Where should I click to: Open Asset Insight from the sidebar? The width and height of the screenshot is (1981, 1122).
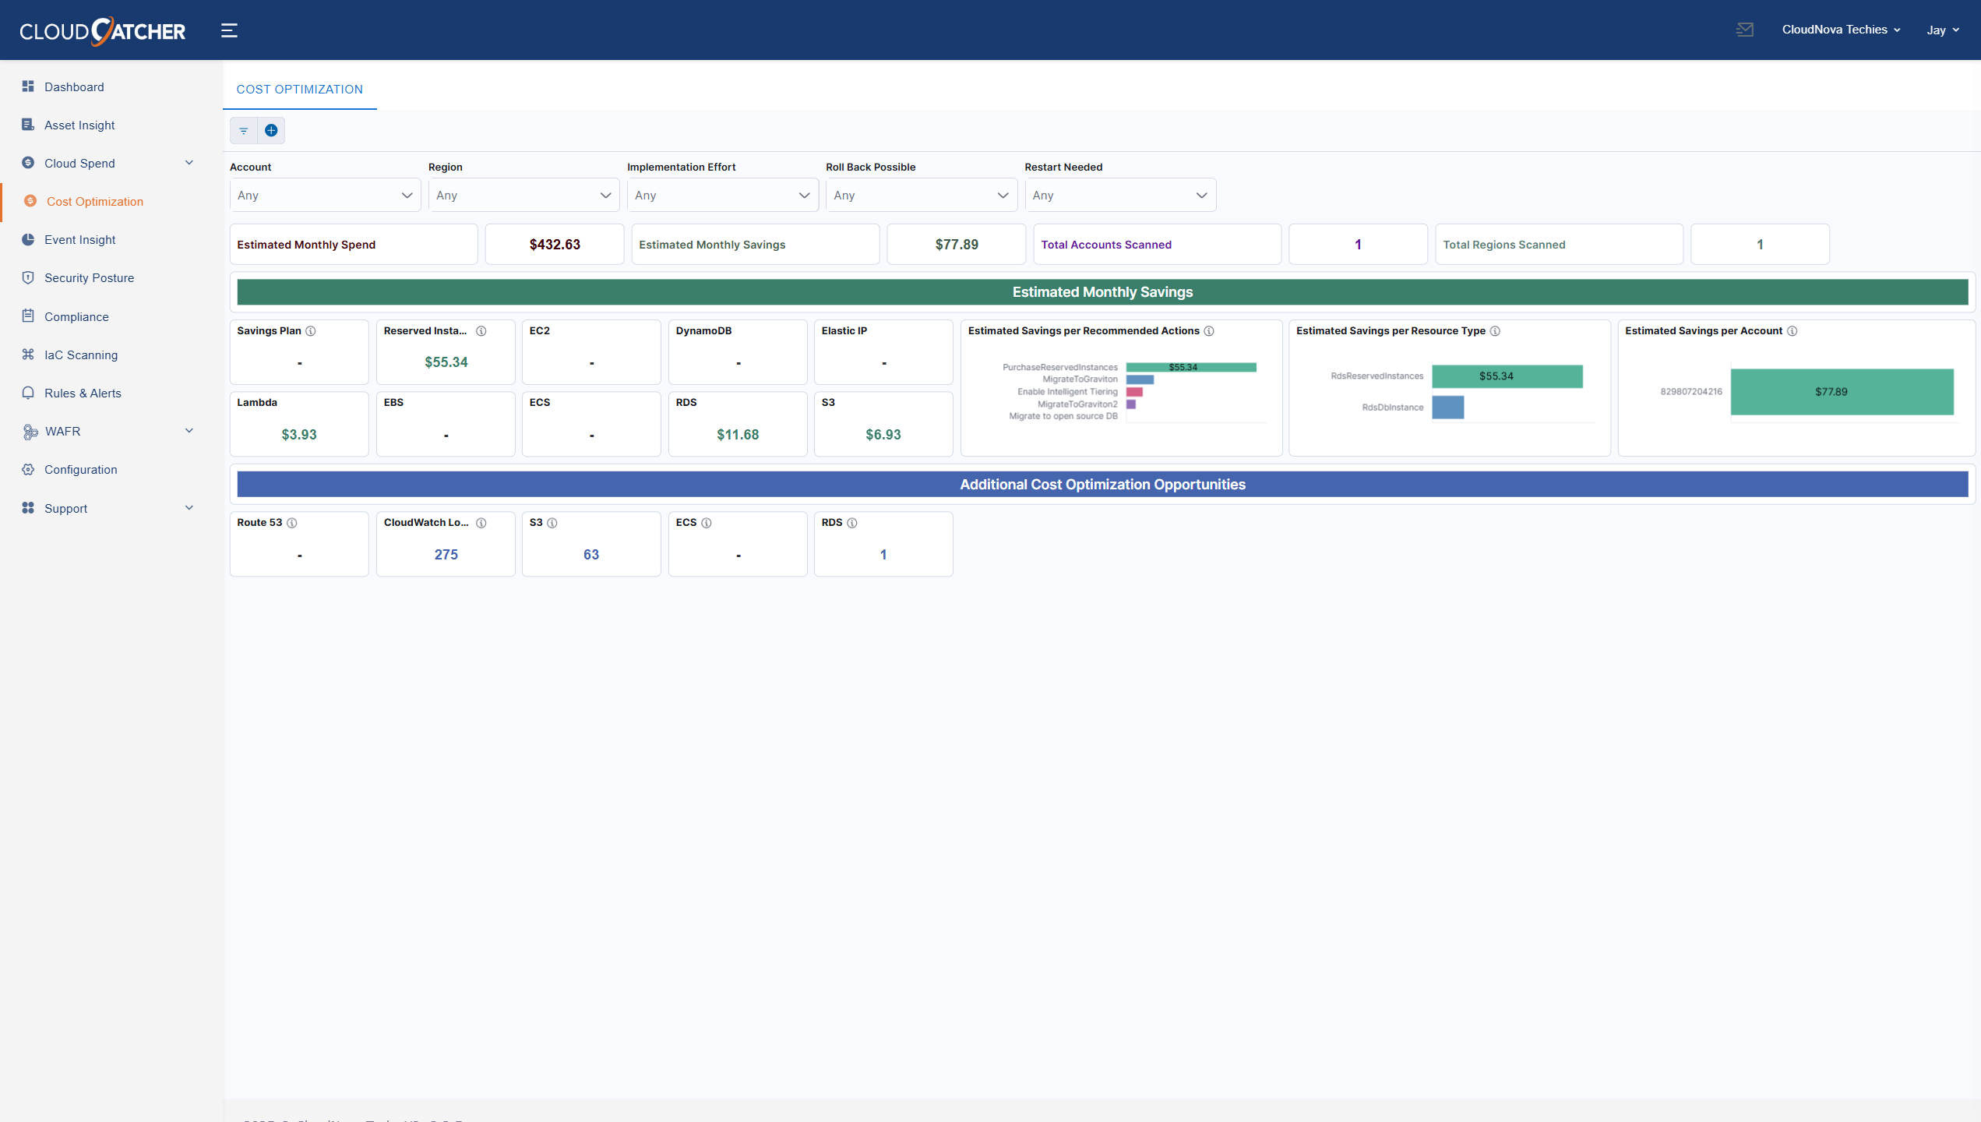pos(79,125)
